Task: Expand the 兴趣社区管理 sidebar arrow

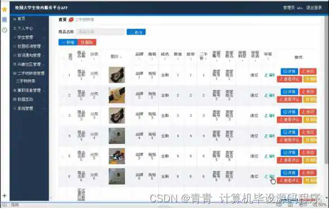Action: tap(44, 65)
